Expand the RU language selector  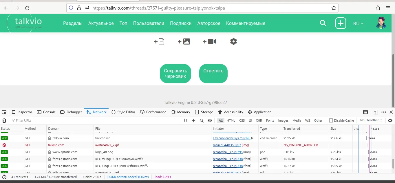click(x=358, y=23)
